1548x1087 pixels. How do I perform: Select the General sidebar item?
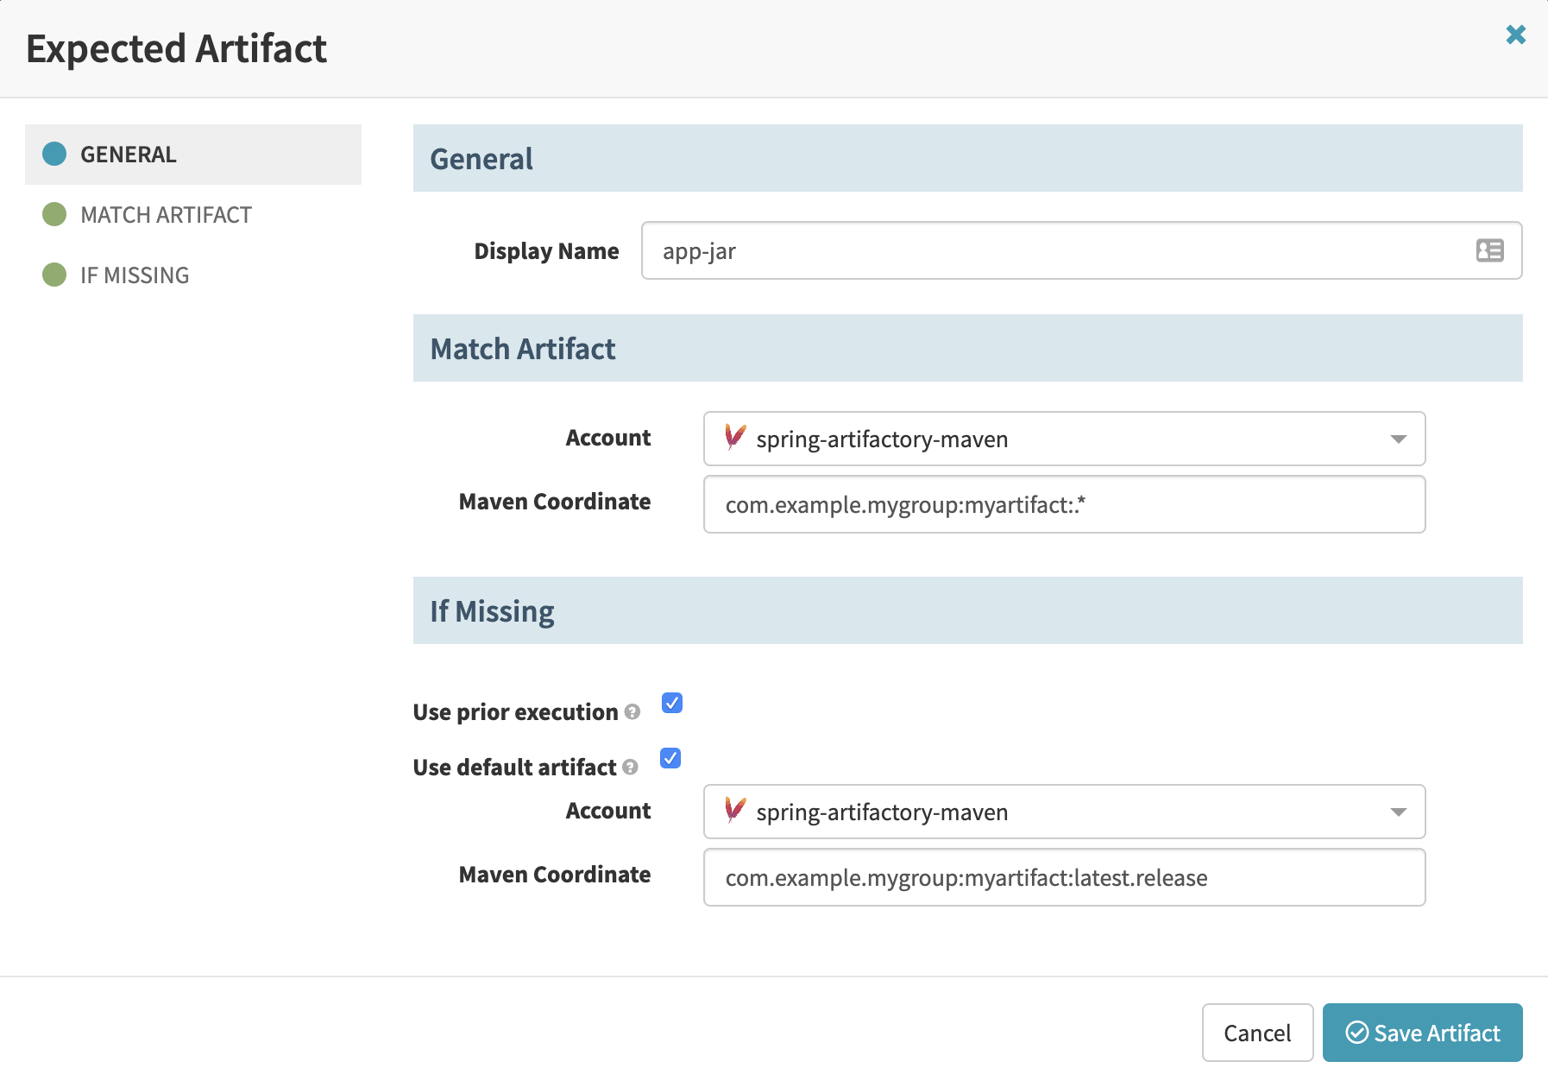[x=128, y=155]
